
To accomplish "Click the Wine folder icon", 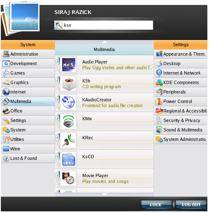I will tap(6, 149).
